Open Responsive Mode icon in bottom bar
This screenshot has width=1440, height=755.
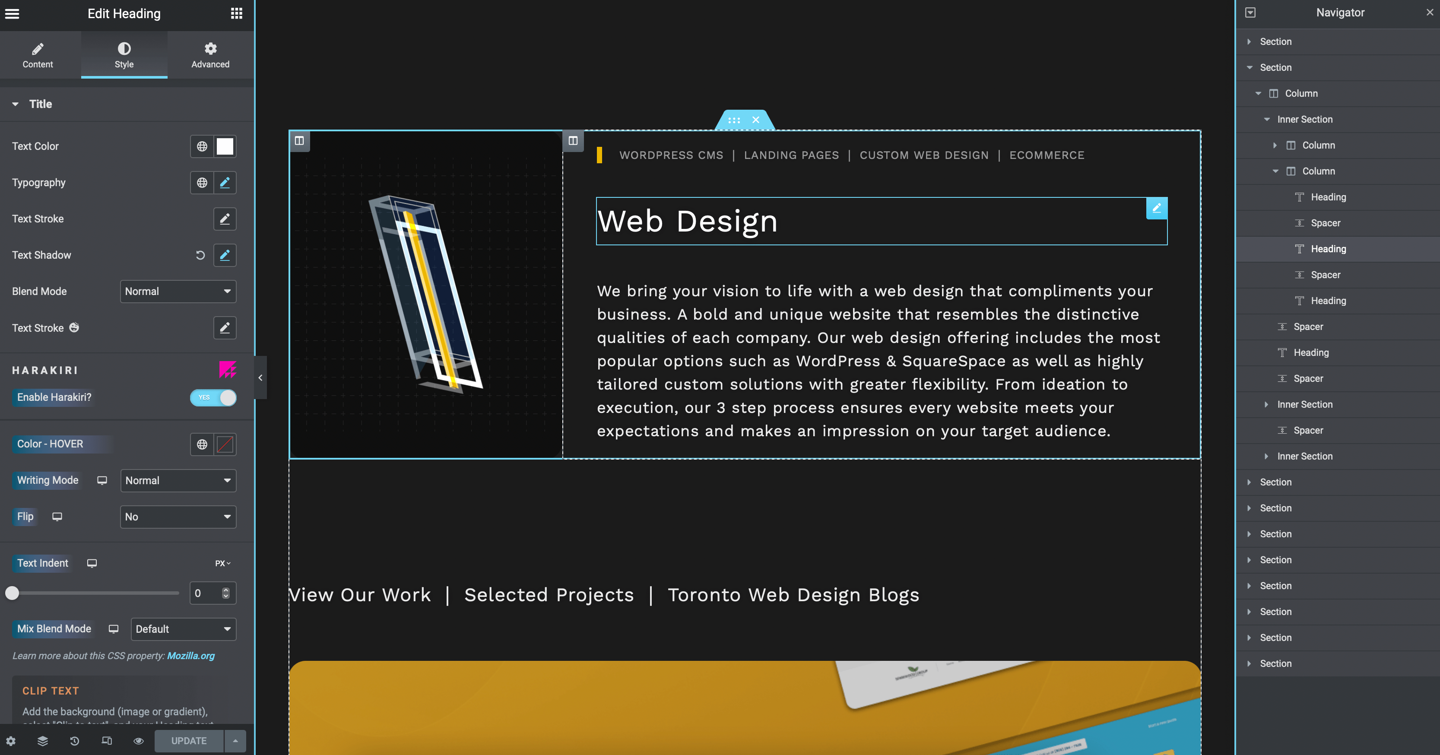[x=106, y=741]
